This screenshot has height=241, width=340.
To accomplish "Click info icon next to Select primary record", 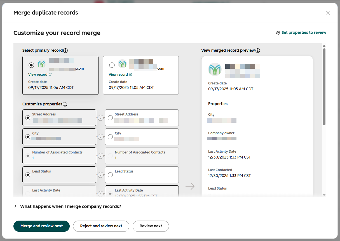I will (65, 51).
